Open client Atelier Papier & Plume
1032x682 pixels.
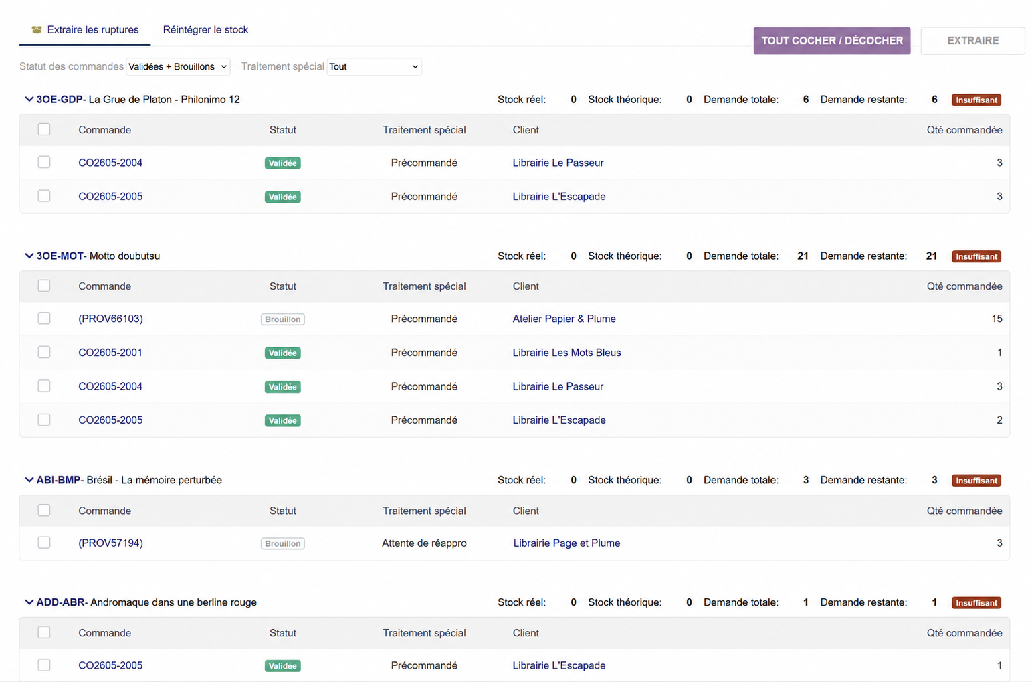(x=564, y=319)
